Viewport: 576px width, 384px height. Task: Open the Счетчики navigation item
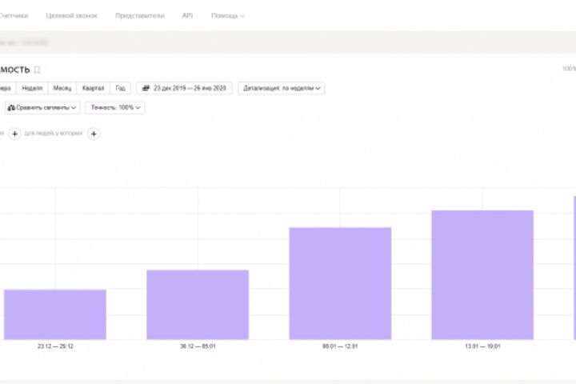(14, 15)
